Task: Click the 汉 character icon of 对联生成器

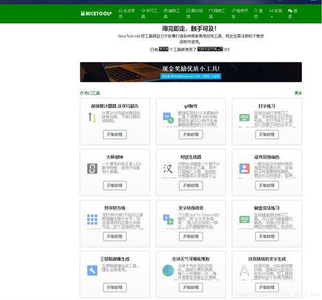Action: pyautogui.click(x=168, y=168)
